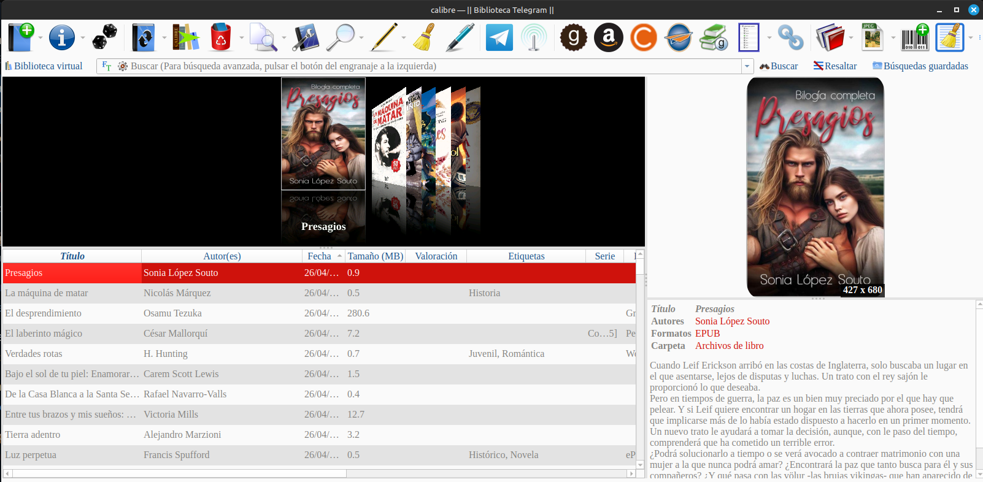Expand the magnifying glass dropdown arrow
Viewport: 983px width, 482px height.
point(361,37)
